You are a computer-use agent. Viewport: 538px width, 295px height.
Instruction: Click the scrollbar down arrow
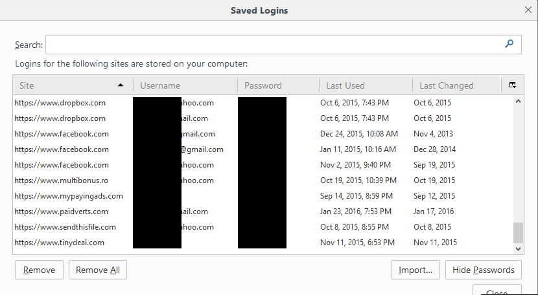pyautogui.click(x=518, y=249)
